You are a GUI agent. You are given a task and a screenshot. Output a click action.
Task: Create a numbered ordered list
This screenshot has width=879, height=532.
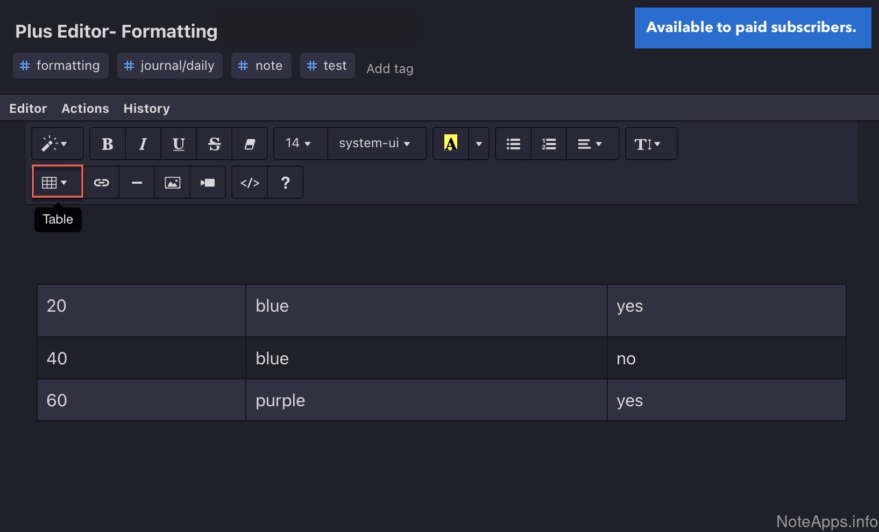549,144
